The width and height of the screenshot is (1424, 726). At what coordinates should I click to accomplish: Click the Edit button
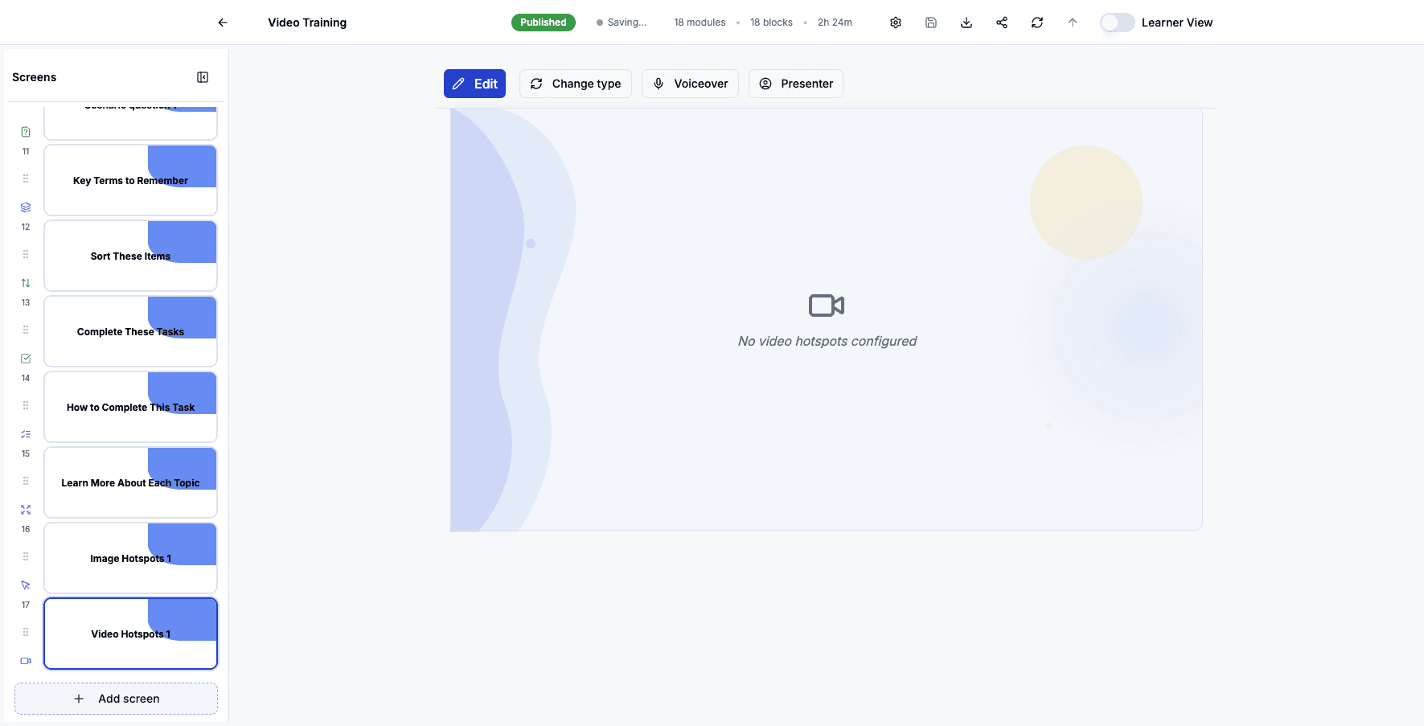pyautogui.click(x=474, y=84)
